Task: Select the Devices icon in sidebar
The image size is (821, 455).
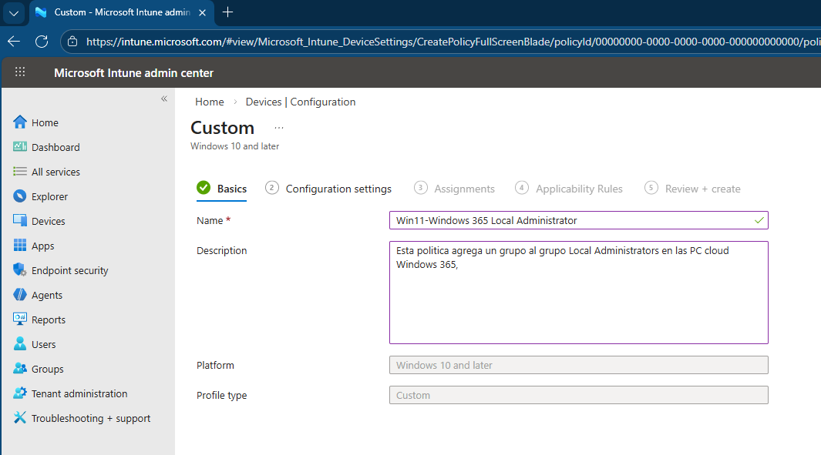Action: click(x=20, y=221)
